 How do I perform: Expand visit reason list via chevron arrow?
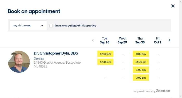42,25
